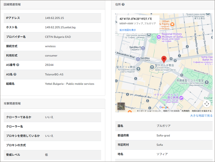Screen dimensions: 215x162
Task: Click the Google logo on map
Action: point(164,107)
